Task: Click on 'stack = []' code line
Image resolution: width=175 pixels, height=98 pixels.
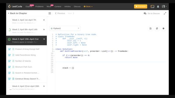Action: point(68,68)
